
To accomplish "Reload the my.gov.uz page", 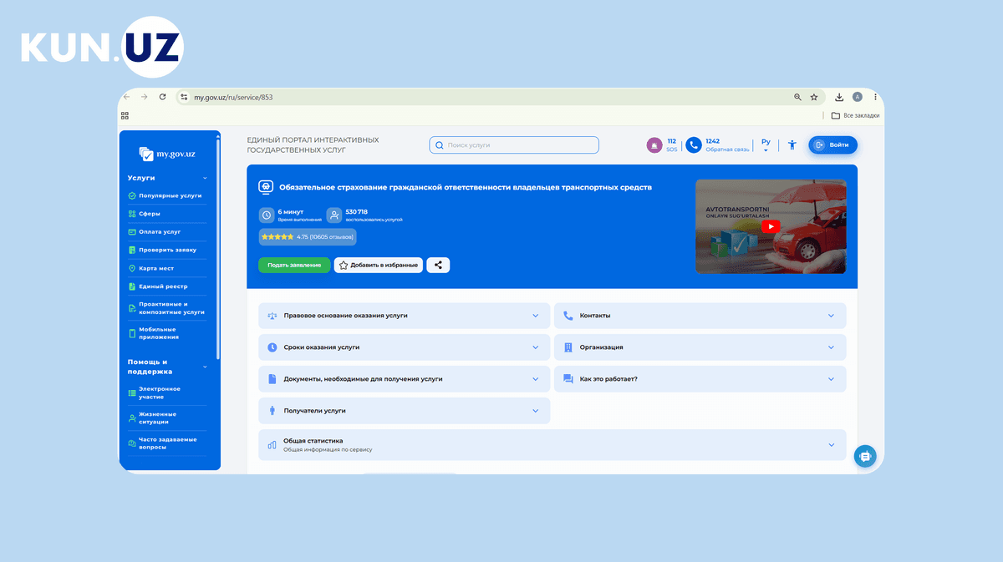I will coord(162,97).
